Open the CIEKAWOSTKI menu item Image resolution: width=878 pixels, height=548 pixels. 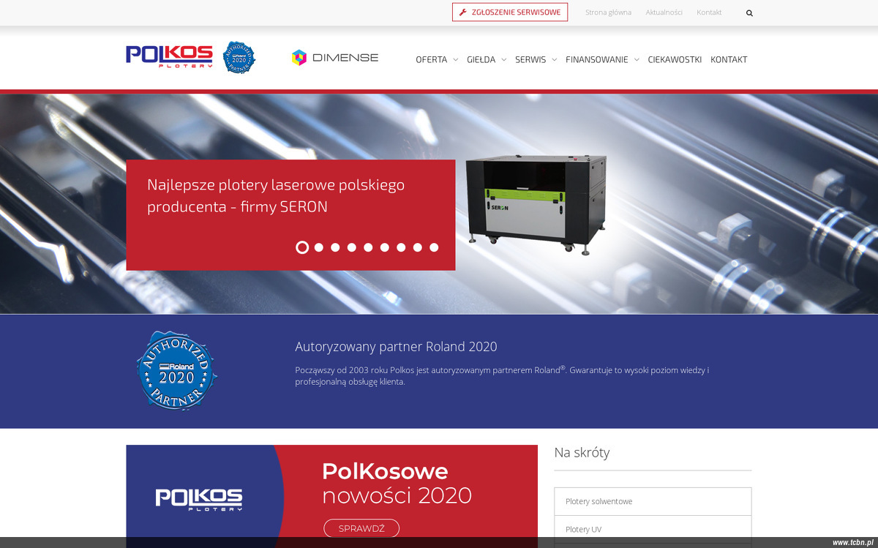[675, 60]
